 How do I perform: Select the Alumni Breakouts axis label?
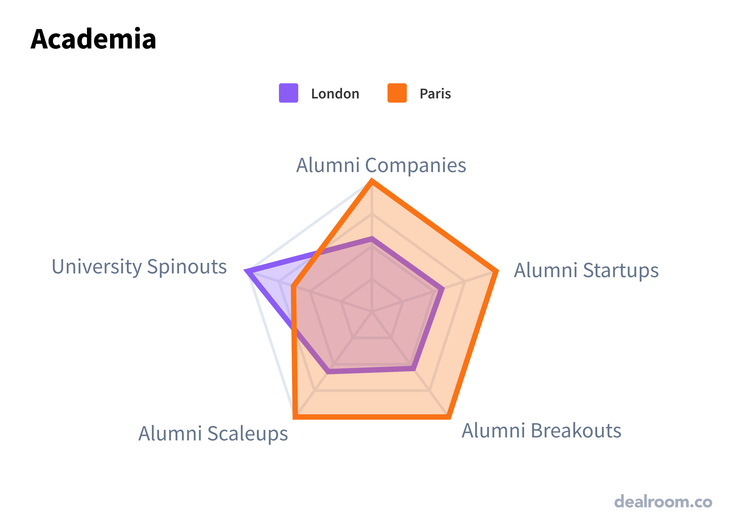[541, 431]
